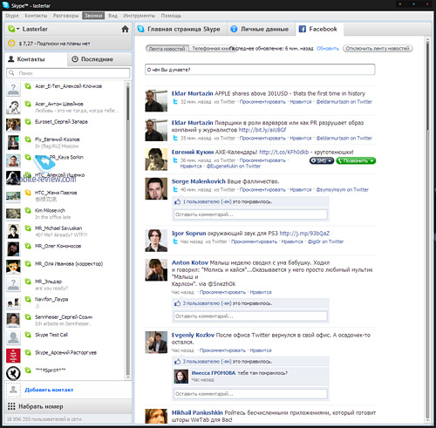Click comment field under Serge Malenkovich post
Screen dimensions: 436x428
[250, 214]
